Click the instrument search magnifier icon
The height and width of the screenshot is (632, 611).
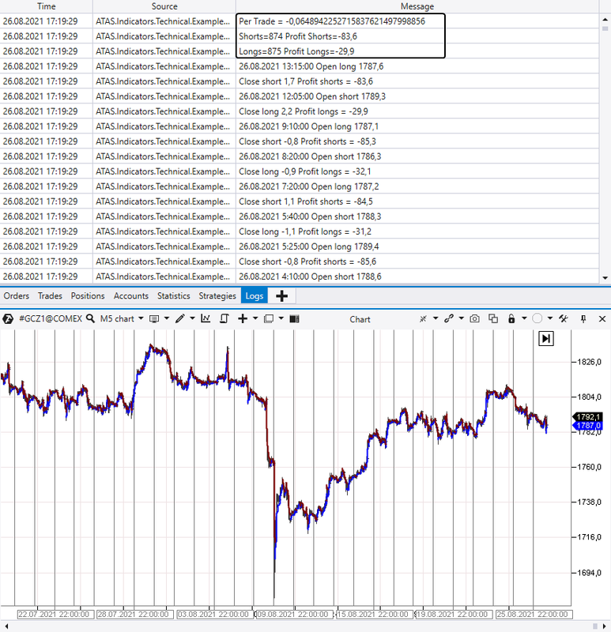point(91,319)
